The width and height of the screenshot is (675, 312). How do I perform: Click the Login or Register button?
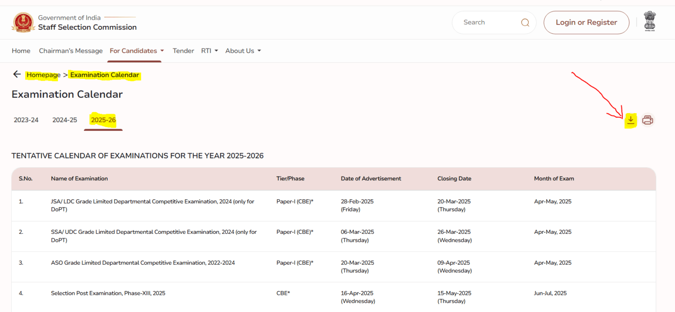[x=586, y=22]
